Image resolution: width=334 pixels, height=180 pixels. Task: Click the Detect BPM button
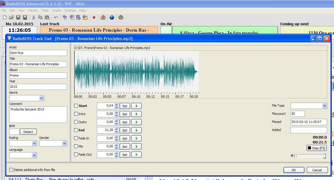point(28,132)
